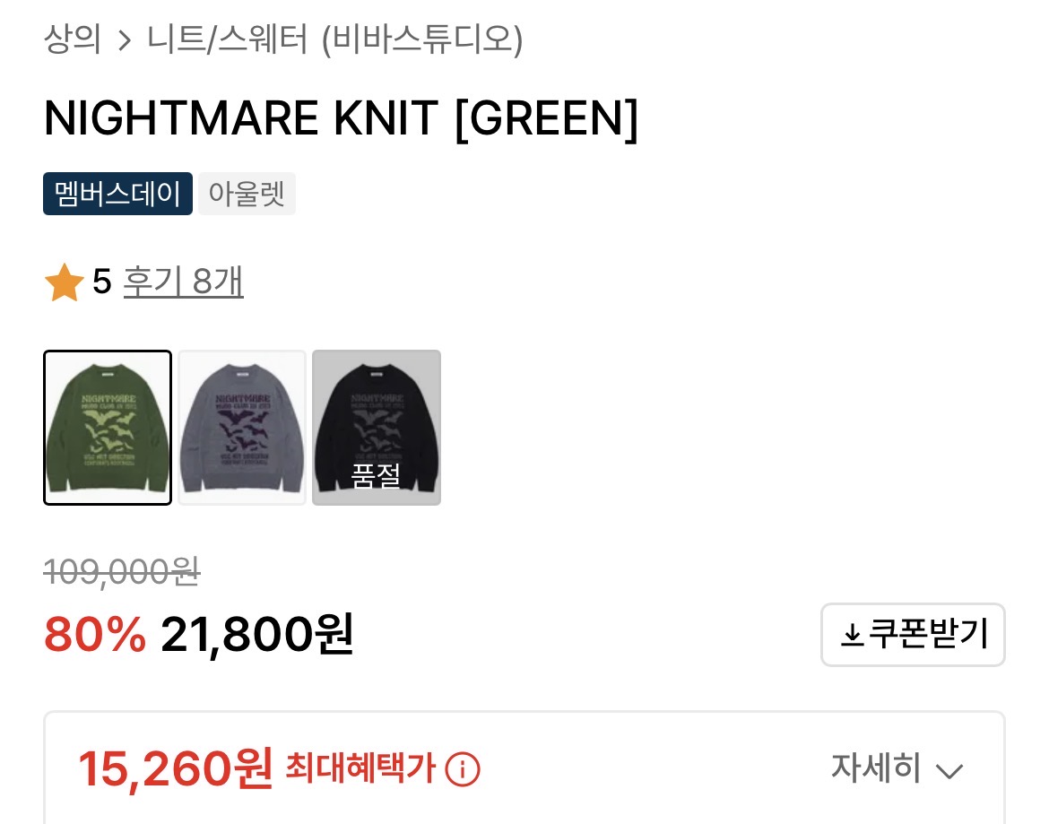Open the 니트/스웨터 category breadcrumb
Screen dimensions: 1049x824
(227, 39)
